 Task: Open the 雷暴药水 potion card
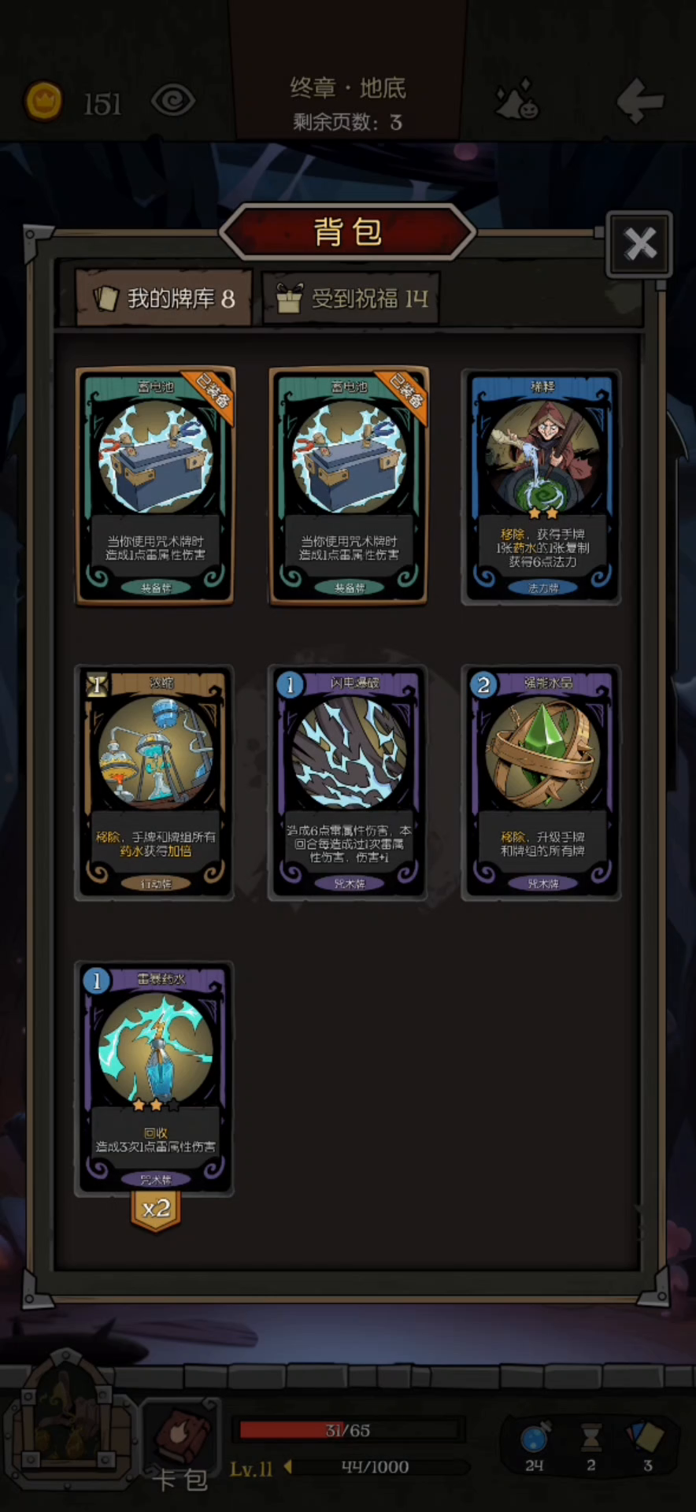coord(154,1078)
